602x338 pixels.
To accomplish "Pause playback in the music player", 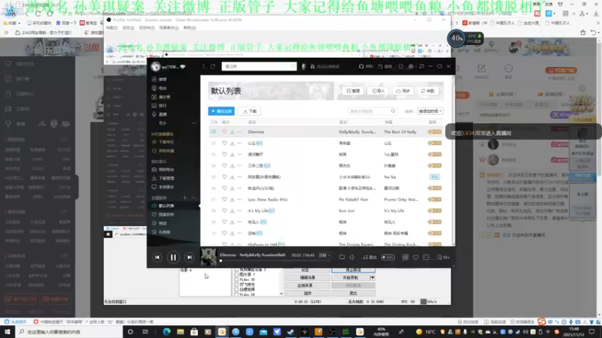I will (173, 258).
